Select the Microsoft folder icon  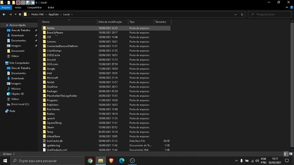[44, 77]
